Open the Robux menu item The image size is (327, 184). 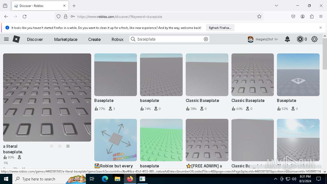coord(118,39)
